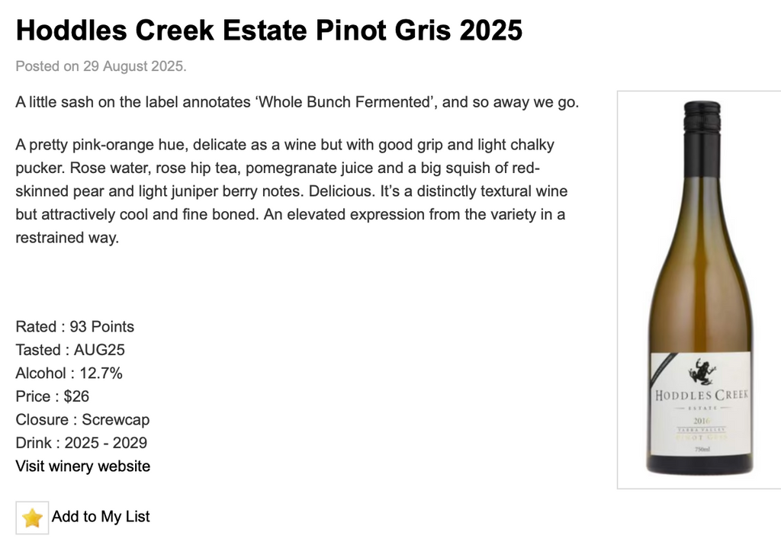Viewport: 781px width, 545px height.
Task: Click the tasting note paragraph starting A pretty pink-orange
Action: [291, 191]
